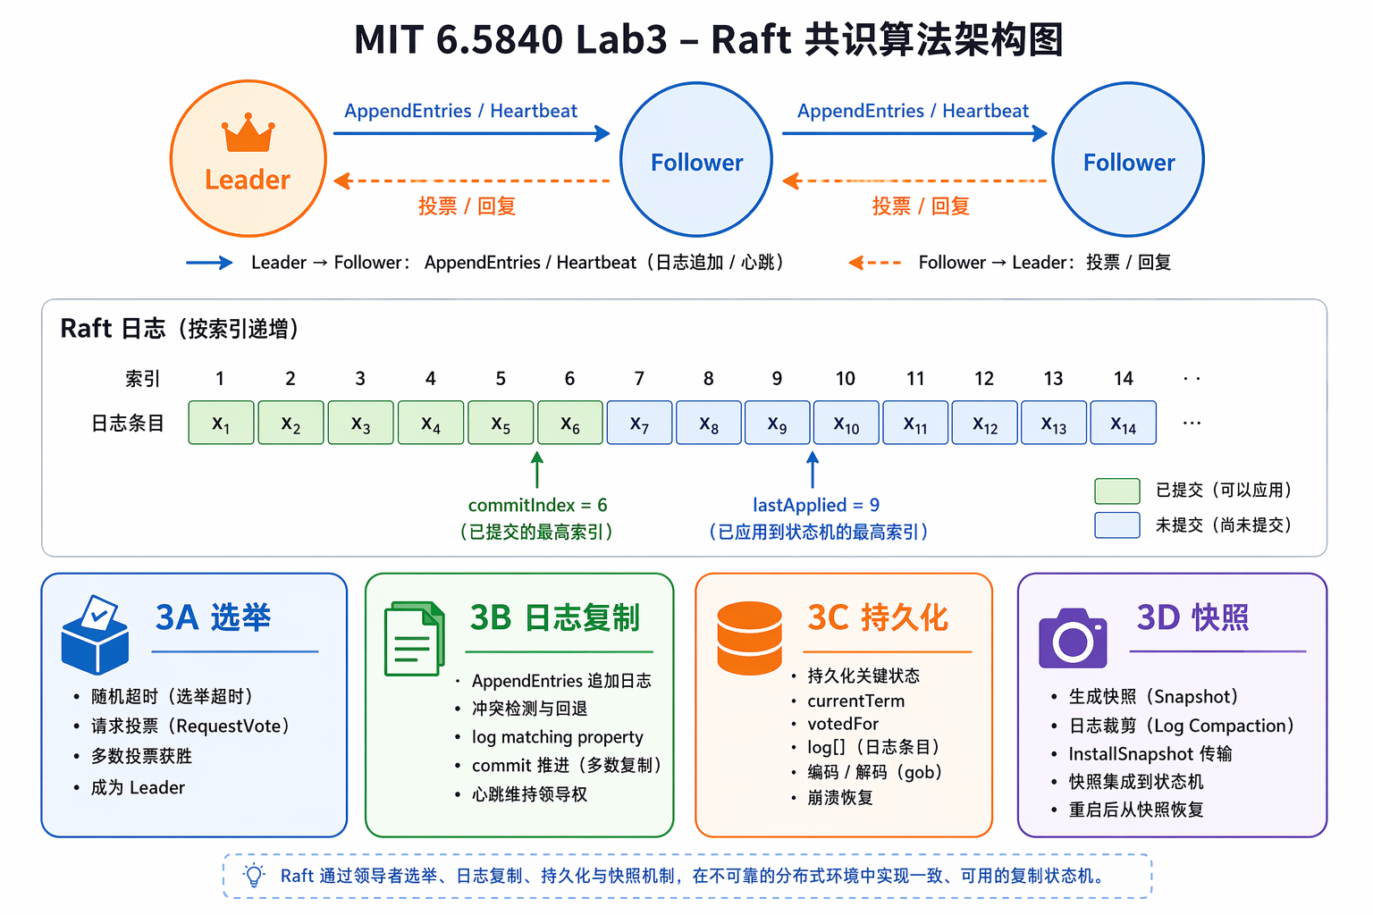The image size is (1373, 915).
Task: Click the 'Raft 日志（按索引递增）' heading
Action: (x=180, y=329)
